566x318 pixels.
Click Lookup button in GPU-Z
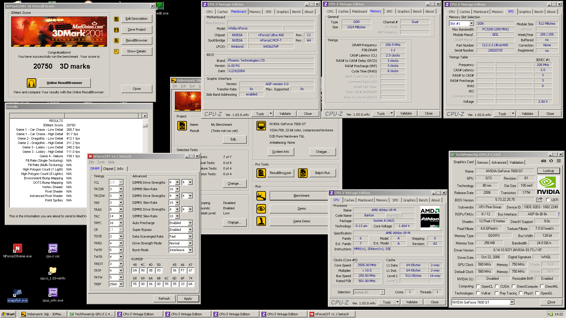[549, 171]
